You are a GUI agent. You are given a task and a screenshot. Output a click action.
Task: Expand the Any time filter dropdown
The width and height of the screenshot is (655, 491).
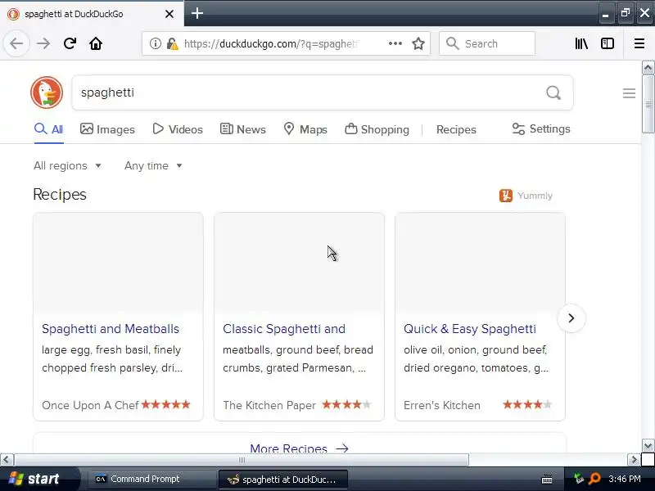tap(153, 166)
